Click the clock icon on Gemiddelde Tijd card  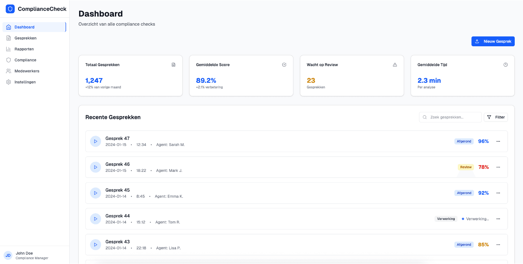coord(506,65)
